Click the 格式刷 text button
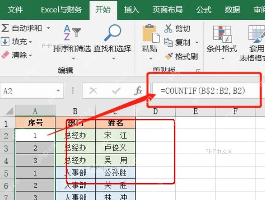 187,56
